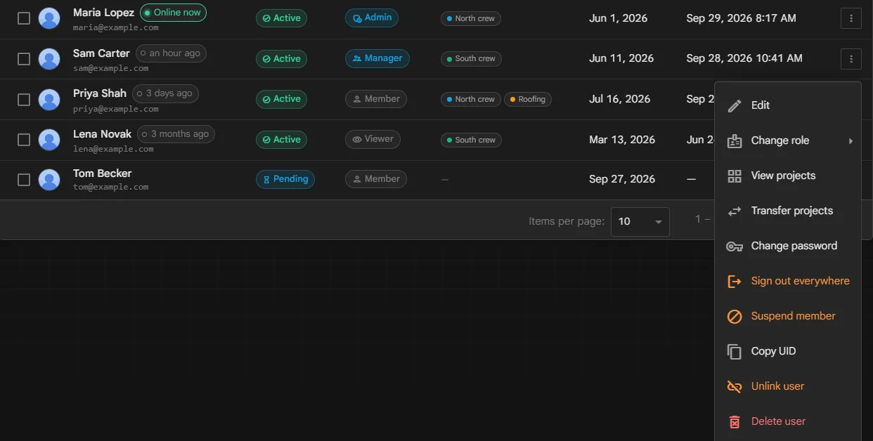The image size is (873, 441).
Task: Click the broken link icon beside Unlink user
Action: pos(735,386)
